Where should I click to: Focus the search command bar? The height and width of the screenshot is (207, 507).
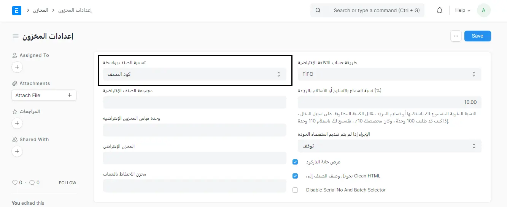click(367, 10)
